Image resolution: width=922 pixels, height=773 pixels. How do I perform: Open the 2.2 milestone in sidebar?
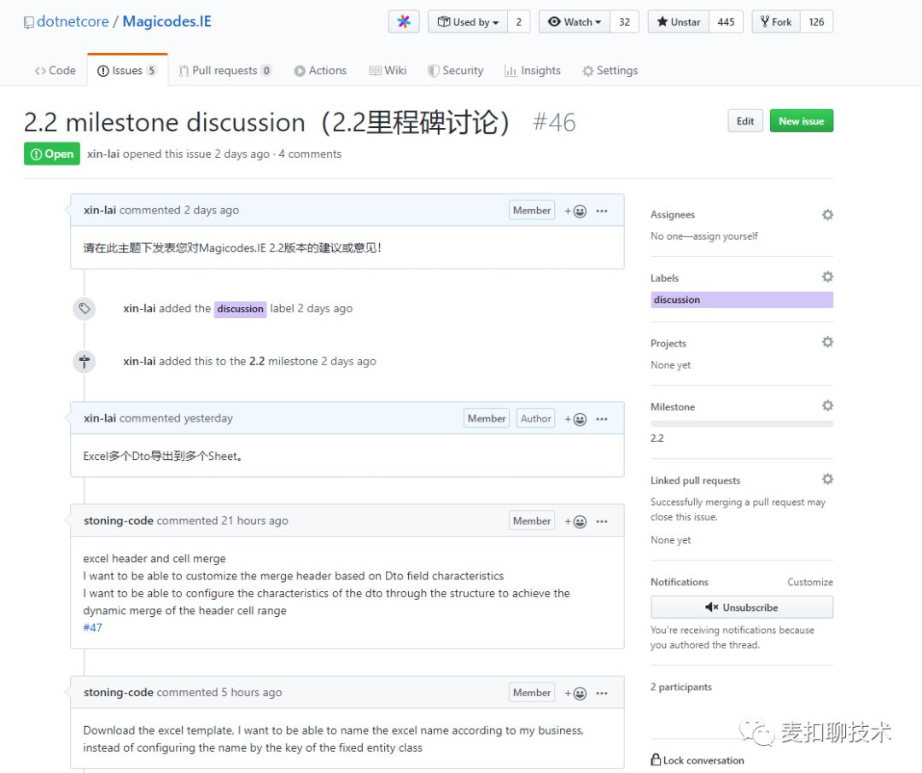[x=656, y=439]
